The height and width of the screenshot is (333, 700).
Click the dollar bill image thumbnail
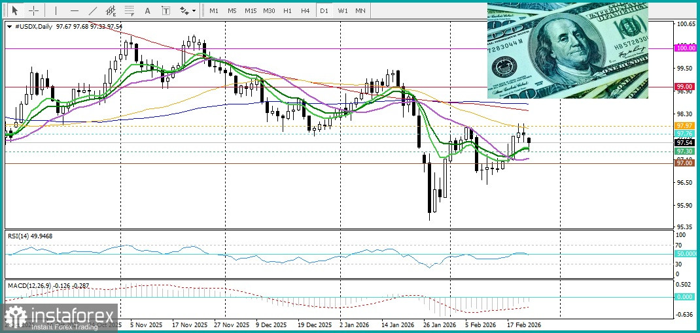567,50
